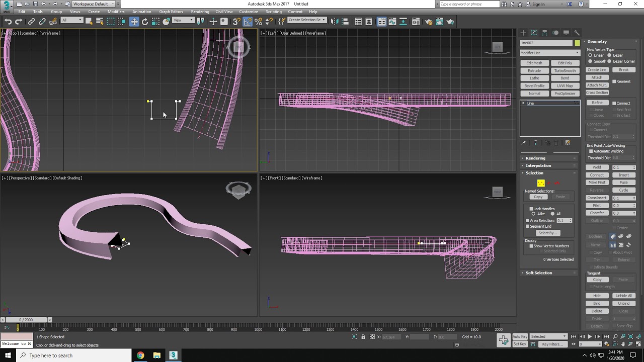Image resolution: width=644 pixels, height=362 pixels.
Task: Click the Align tool icon
Action: (x=346, y=22)
